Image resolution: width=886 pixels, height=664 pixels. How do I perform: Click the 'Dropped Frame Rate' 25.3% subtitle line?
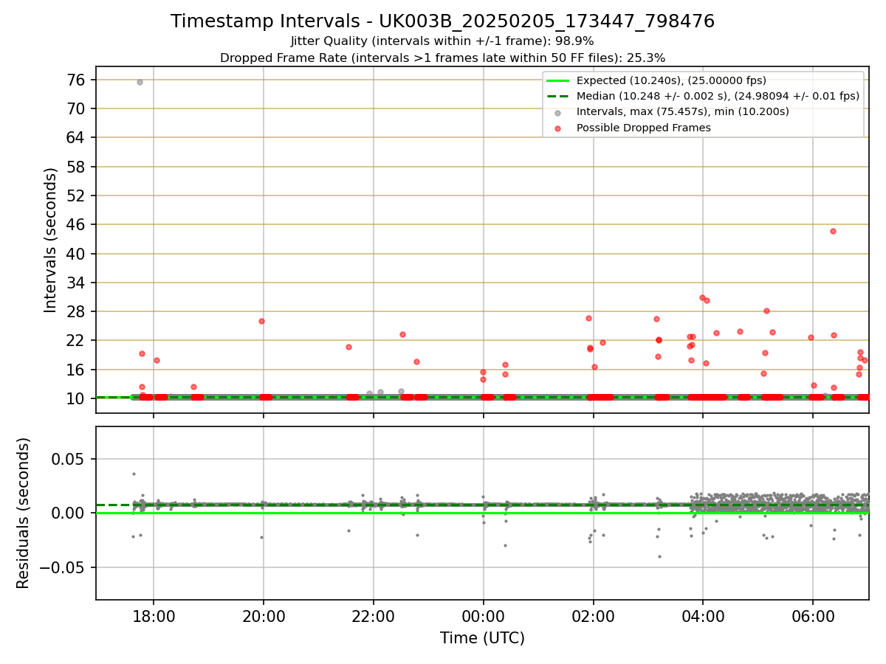pyautogui.click(x=442, y=58)
